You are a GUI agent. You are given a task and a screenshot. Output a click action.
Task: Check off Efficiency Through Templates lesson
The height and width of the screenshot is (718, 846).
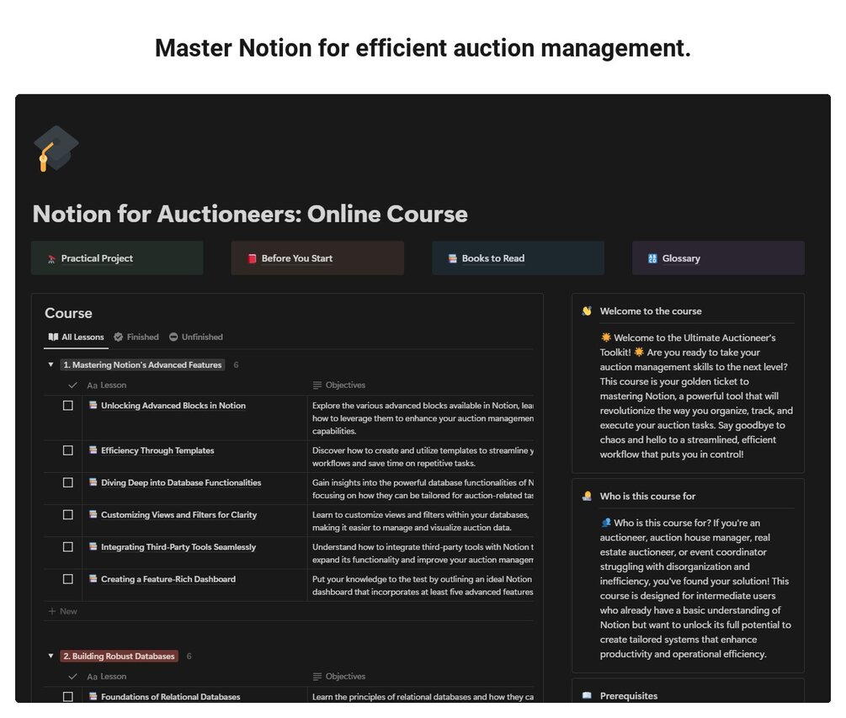[x=68, y=450]
